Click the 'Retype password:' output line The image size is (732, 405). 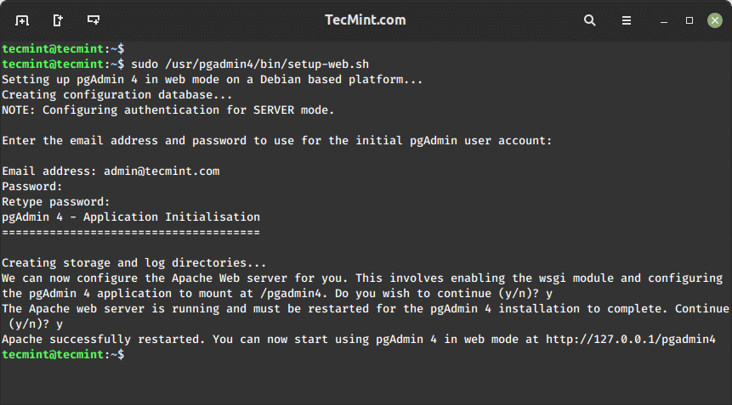[56, 202]
